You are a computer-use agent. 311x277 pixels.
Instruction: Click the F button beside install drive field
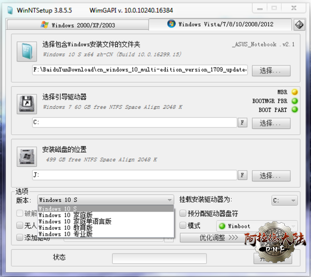tap(242, 175)
